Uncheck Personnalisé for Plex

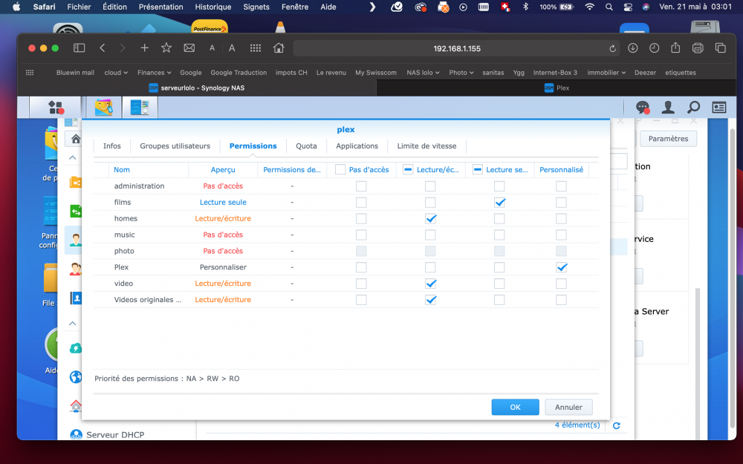561,267
